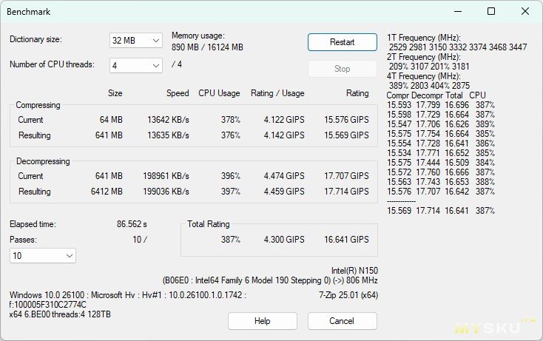This screenshot has width=543, height=341.
Task: Click Compressing Resulting speed 13635 KB/s
Action: pos(169,135)
